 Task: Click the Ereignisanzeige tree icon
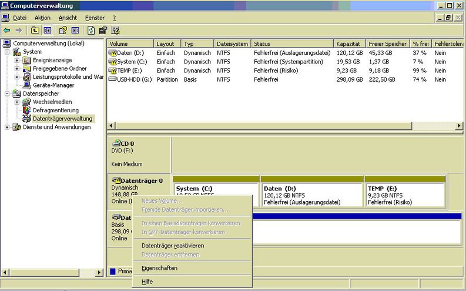point(27,61)
